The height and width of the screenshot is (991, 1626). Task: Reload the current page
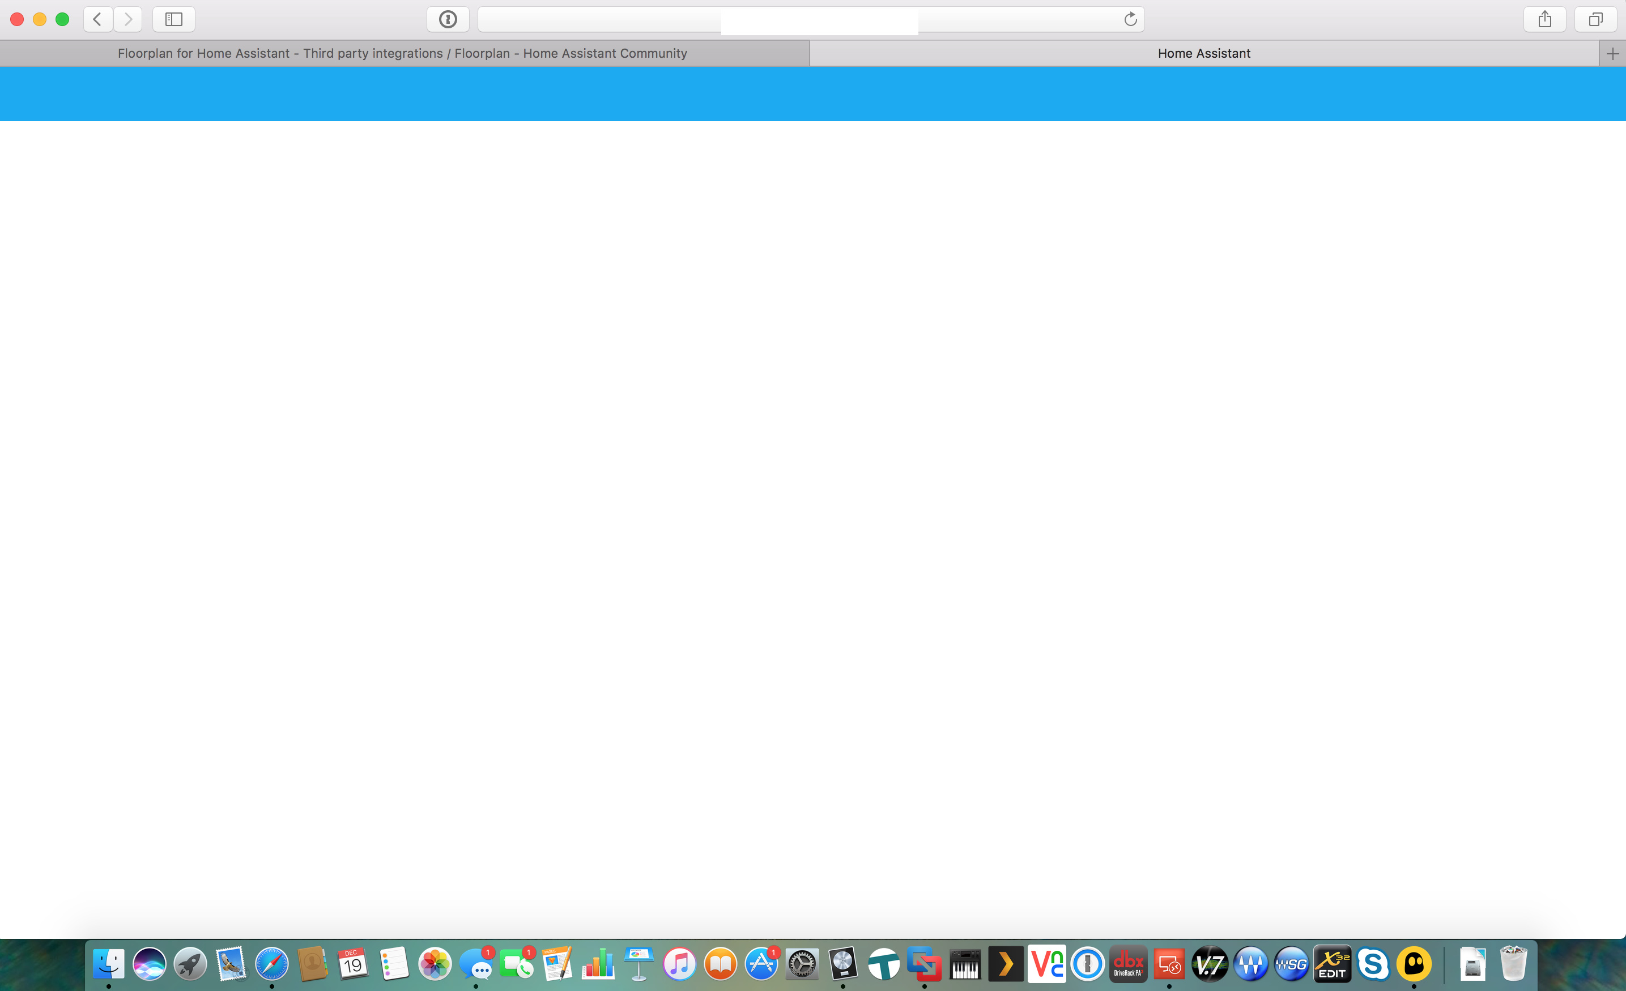pyautogui.click(x=1130, y=19)
